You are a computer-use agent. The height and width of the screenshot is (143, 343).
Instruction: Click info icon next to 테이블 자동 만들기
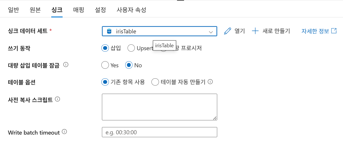[210, 82]
